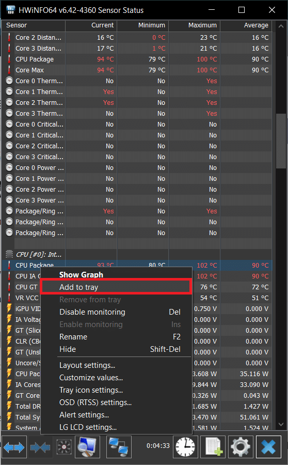
Task: Click the HWiNFO64 title bar app icon
Action: [11, 10]
